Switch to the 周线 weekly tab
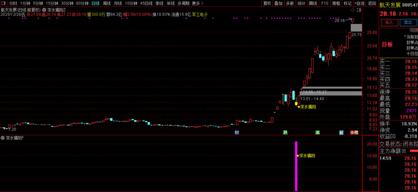The width and height of the screenshot is (418, 192). pyautogui.click(x=107, y=3)
